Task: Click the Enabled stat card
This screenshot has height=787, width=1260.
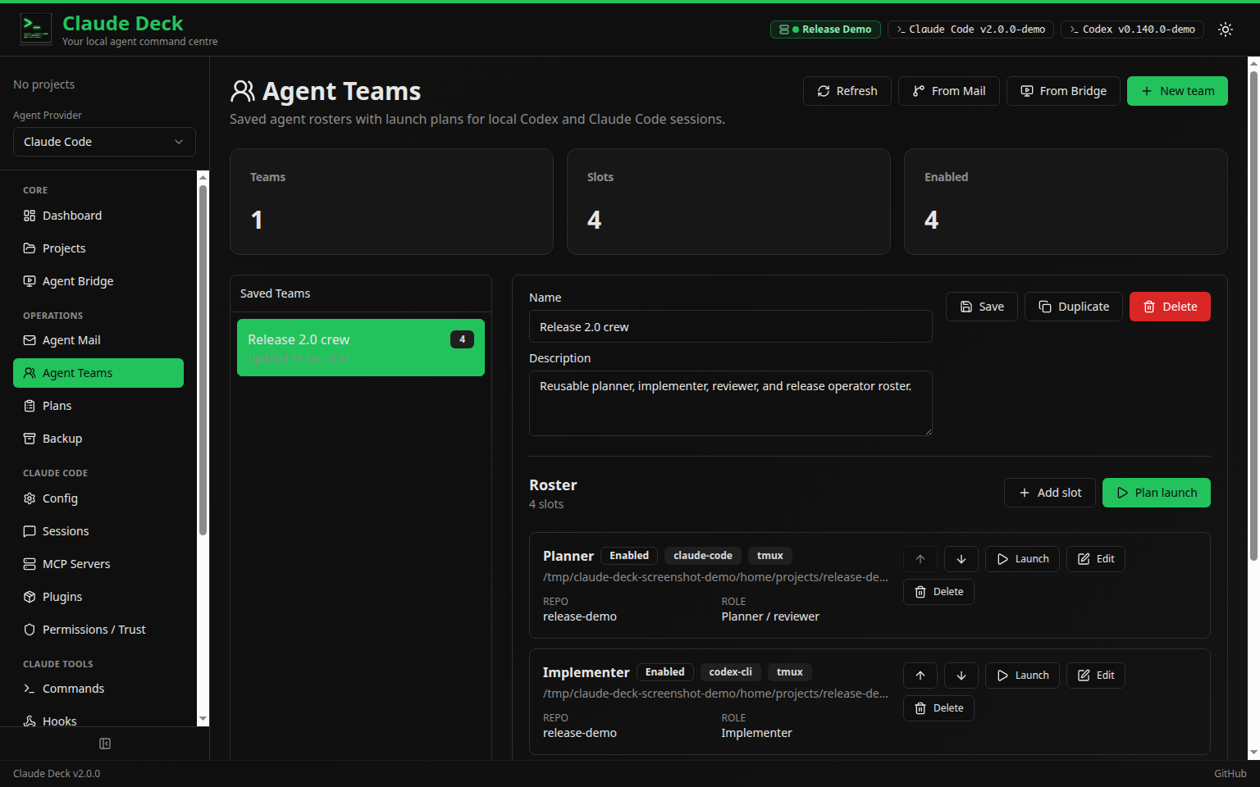Action: 1066,202
